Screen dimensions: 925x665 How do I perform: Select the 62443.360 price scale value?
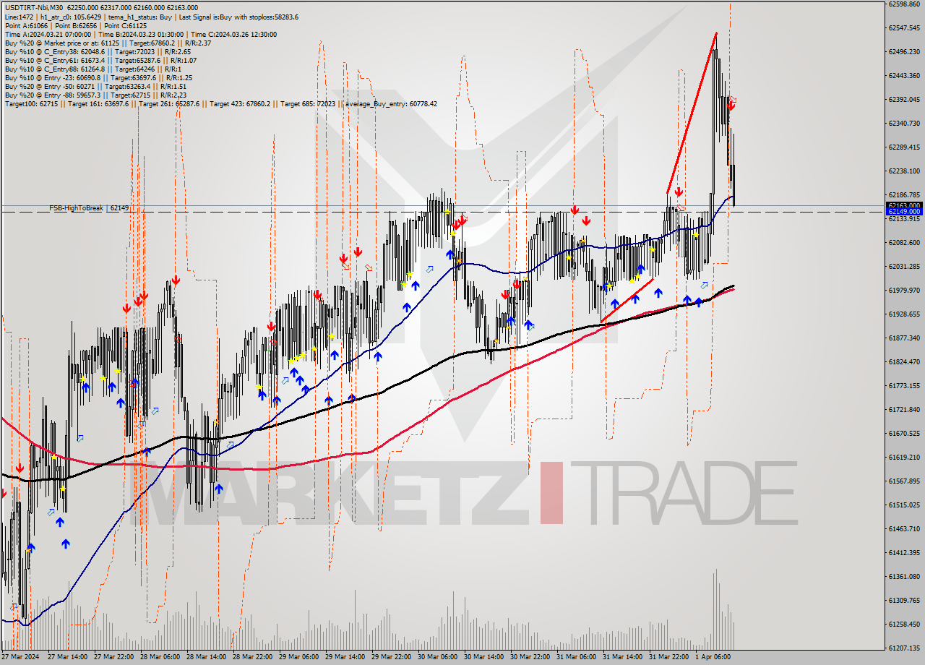tap(904, 75)
